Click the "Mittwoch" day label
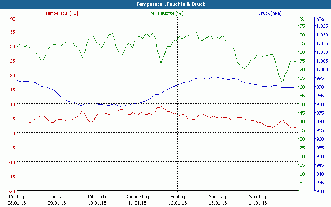331x207 pixels. point(97,197)
